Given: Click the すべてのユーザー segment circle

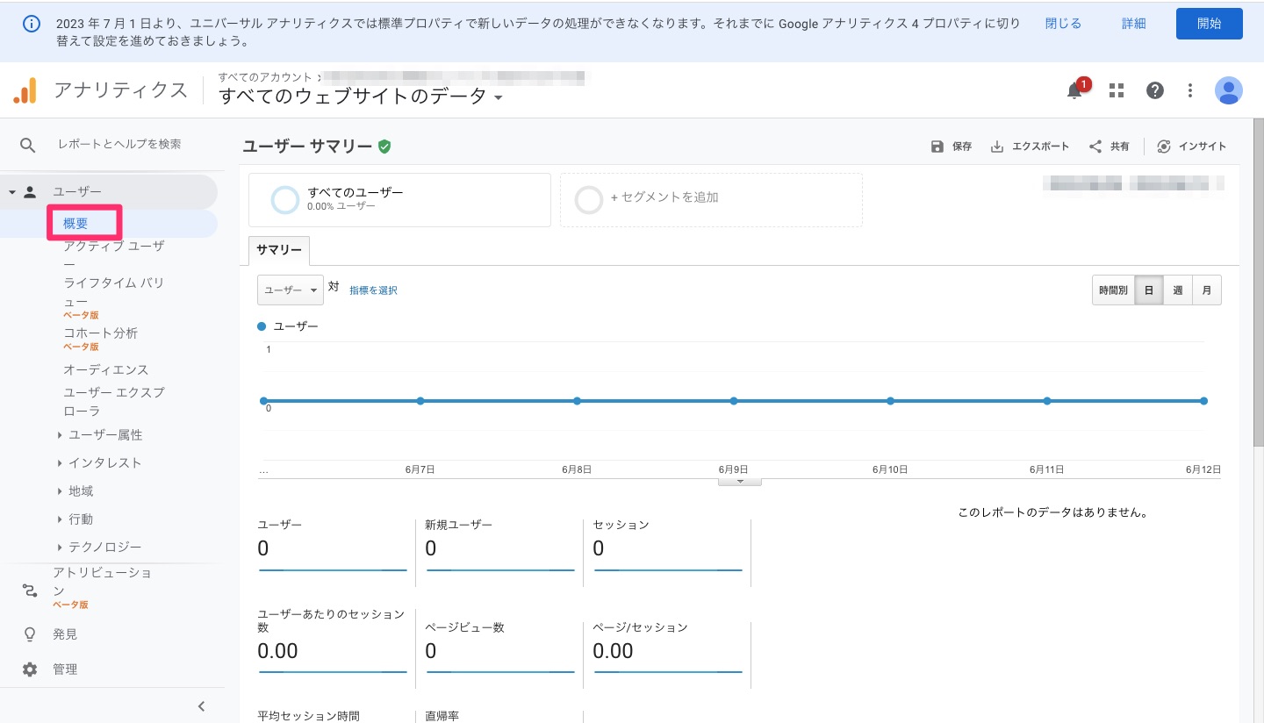Looking at the screenshot, I should (x=285, y=199).
